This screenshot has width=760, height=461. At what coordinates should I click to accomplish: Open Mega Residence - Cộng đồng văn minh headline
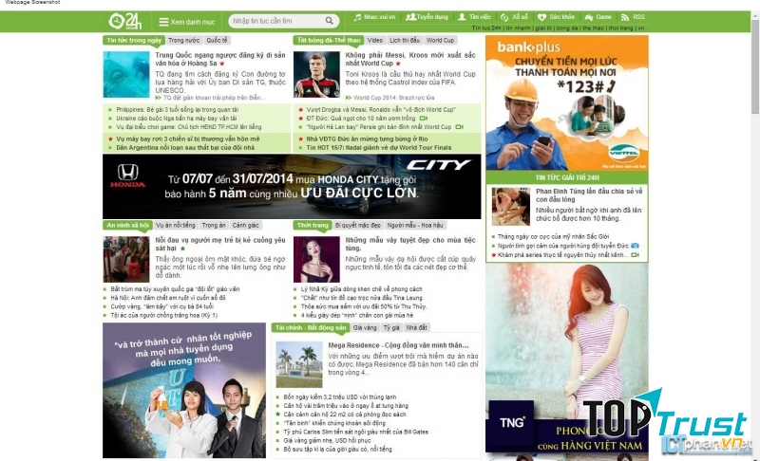point(398,345)
